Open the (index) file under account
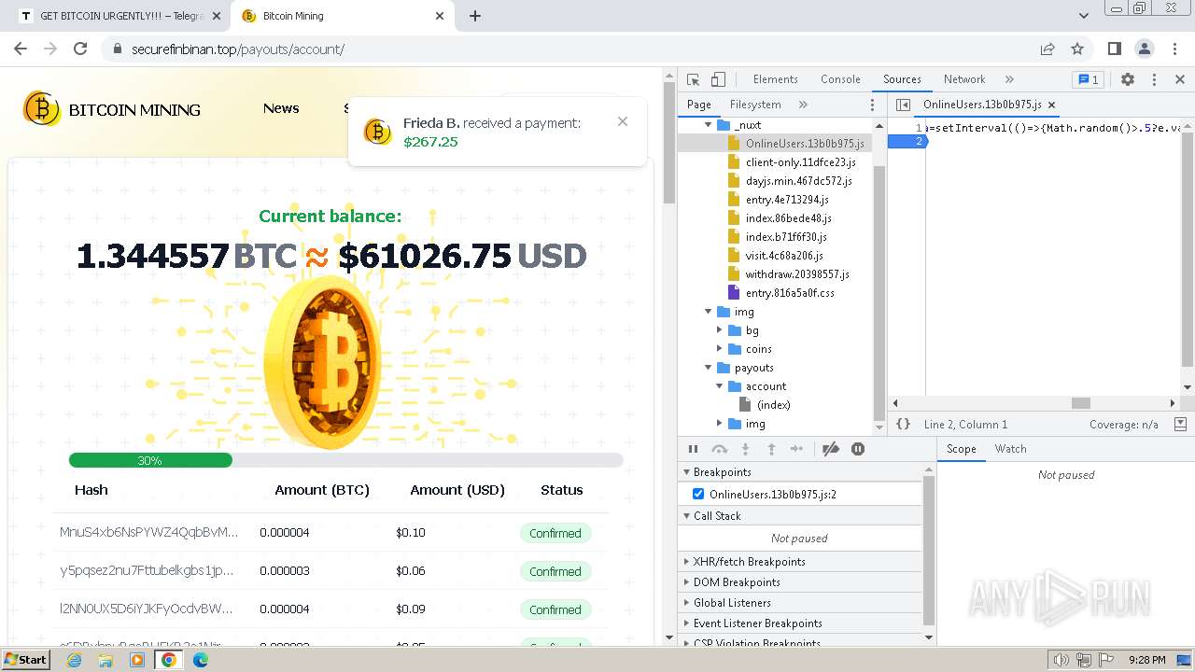The width and height of the screenshot is (1195, 672). coord(773,405)
